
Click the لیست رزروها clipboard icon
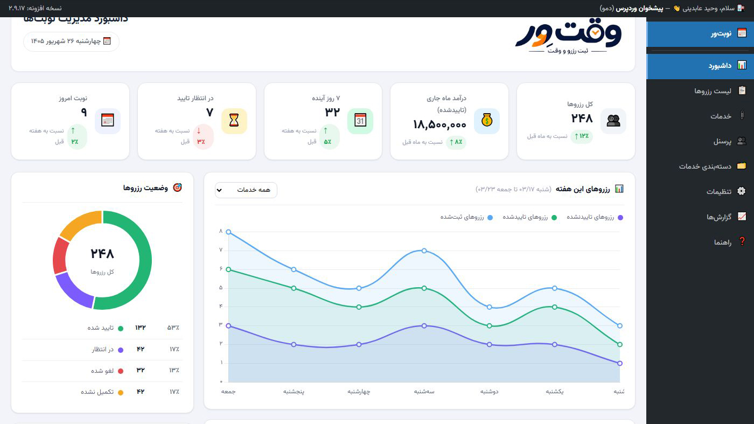(742, 91)
